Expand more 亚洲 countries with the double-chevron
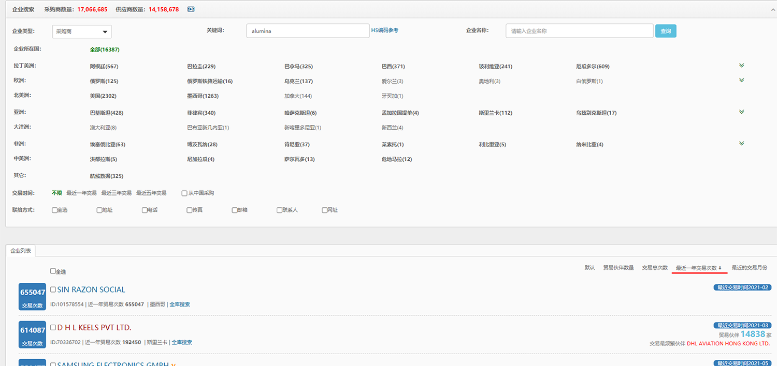 741,112
